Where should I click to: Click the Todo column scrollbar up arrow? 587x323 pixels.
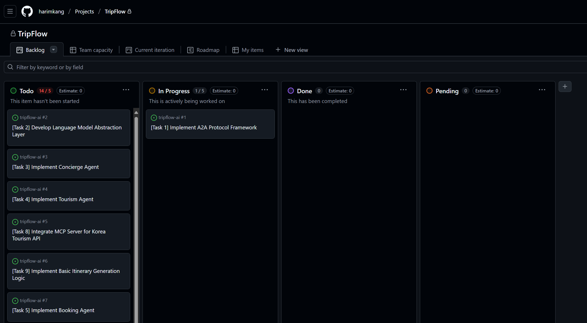[136, 113]
